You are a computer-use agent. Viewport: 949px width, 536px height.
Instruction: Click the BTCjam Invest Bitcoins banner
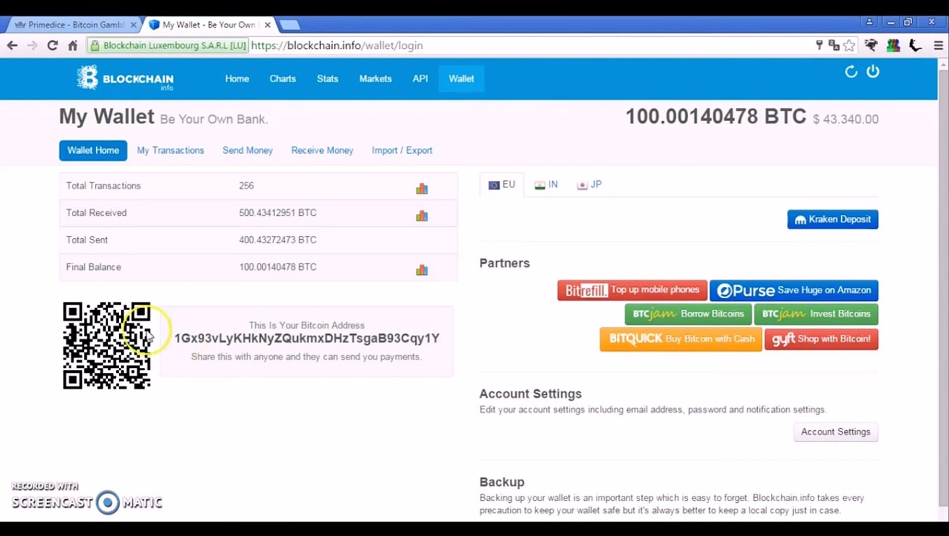click(816, 314)
